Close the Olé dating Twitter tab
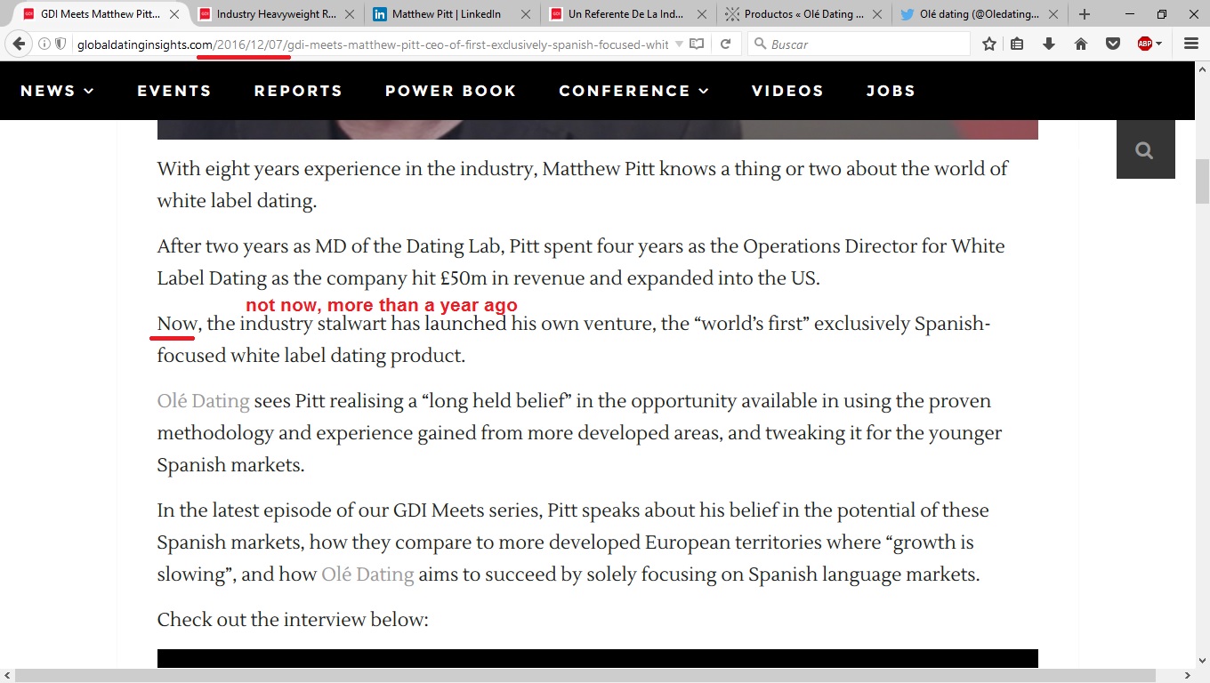 pyautogui.click(x=1053, y=14)
